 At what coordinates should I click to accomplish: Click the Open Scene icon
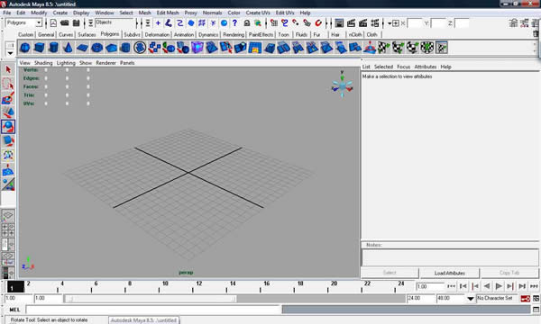tap(65, 23)
